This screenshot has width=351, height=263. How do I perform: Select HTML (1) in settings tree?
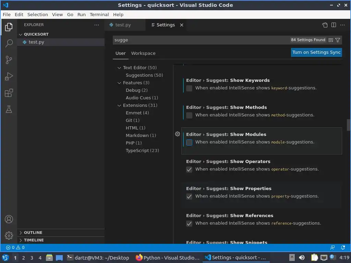(135, 128)
